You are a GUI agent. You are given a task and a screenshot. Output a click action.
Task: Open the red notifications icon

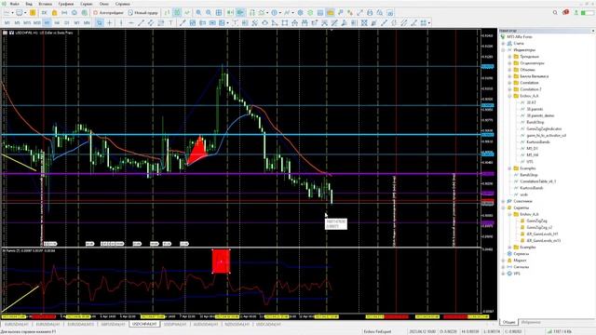tap(565, 12)
